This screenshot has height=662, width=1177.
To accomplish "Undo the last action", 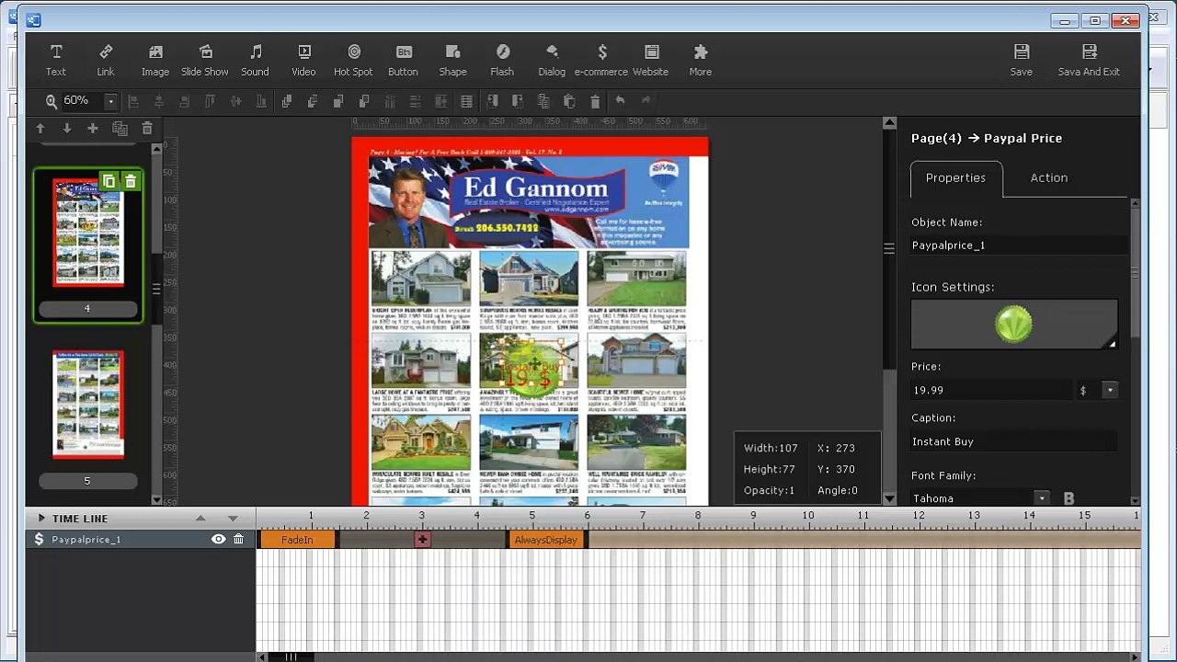I will pos(621,101).
